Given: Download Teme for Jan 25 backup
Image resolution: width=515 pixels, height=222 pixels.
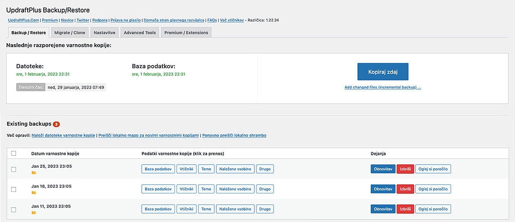Looking at the screenshot, I should (206, 169).
